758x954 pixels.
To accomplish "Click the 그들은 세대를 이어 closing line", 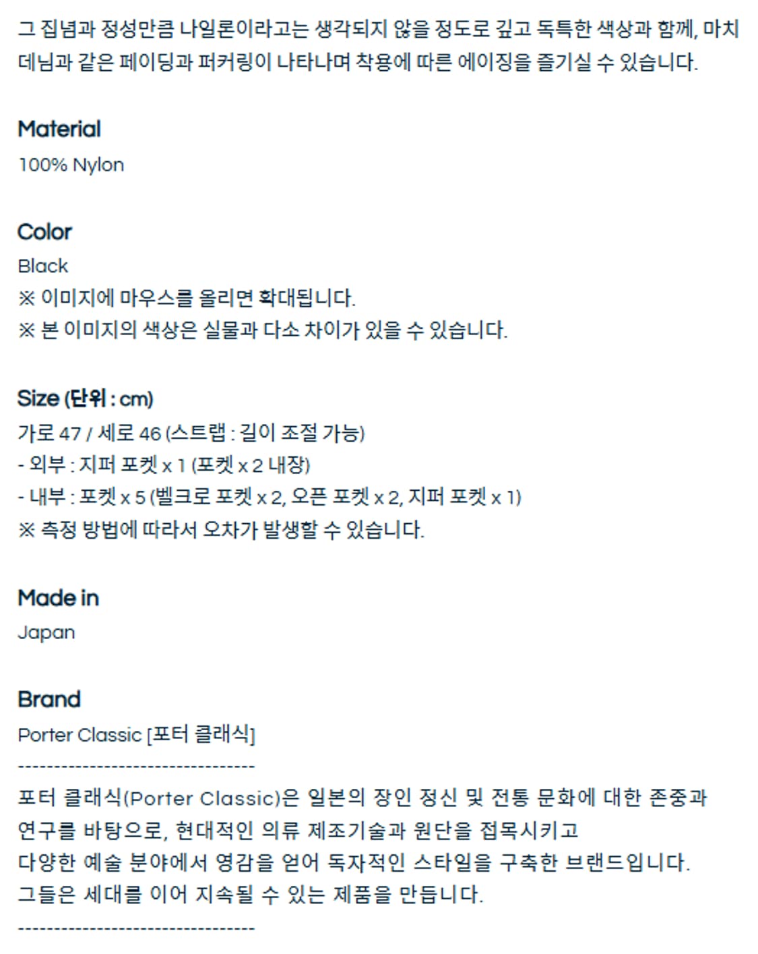I will pos(251,895).
